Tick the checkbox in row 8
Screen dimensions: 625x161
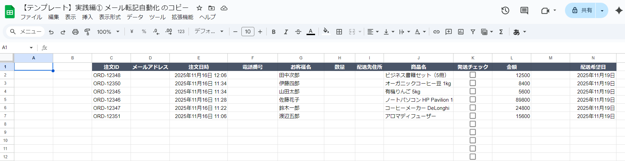tap(473, 124)
